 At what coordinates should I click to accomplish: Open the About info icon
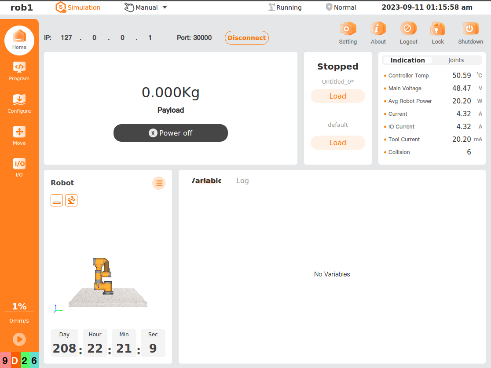click(378, 29)
